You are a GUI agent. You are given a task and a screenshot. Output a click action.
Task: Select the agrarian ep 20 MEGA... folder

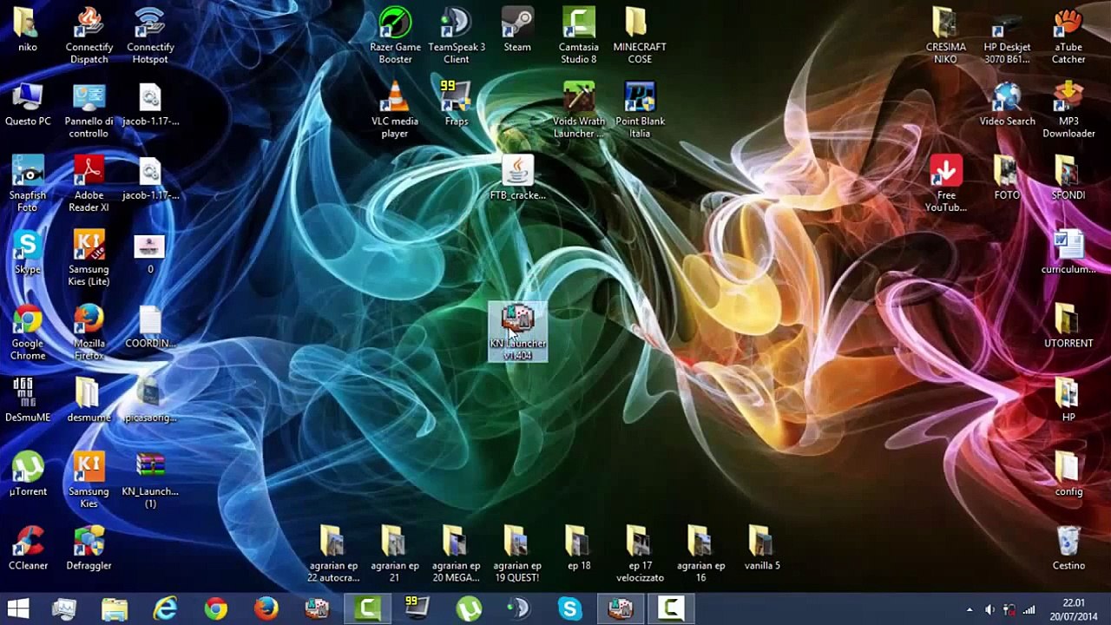click(457, 554)
